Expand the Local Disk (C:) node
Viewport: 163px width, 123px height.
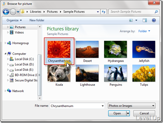coord(8,59)
